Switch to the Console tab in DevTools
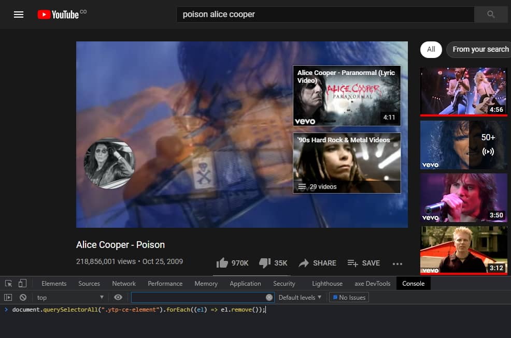Viewport: 511px width, 338px height. tap(413, 283)
